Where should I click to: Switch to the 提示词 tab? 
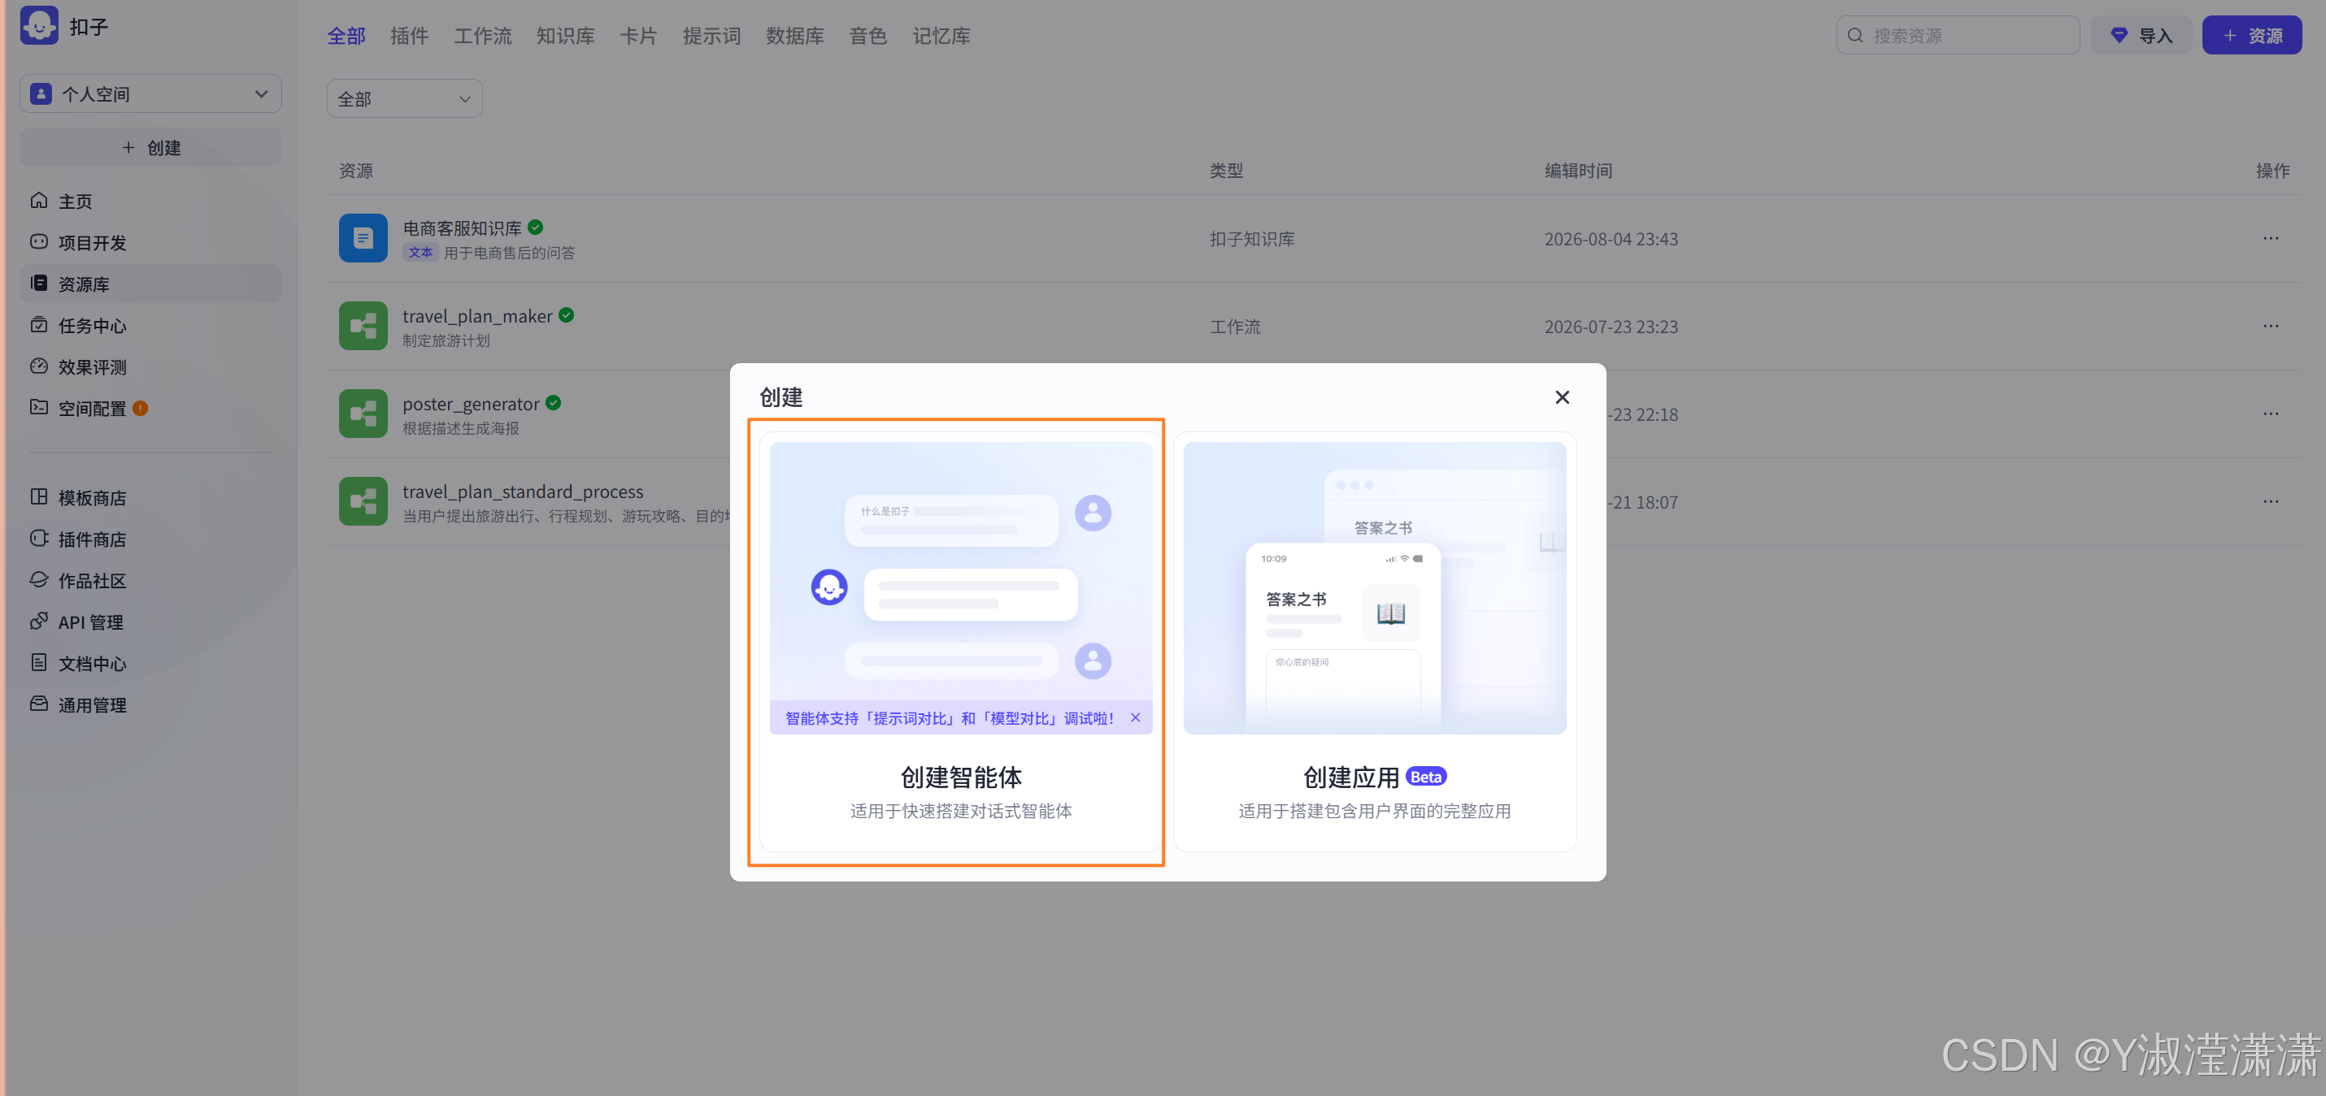711,36
